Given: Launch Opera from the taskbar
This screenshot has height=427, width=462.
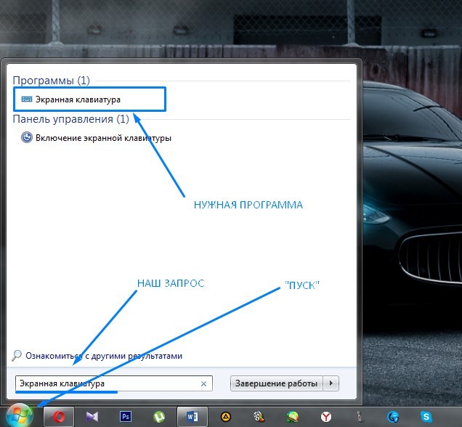Looking at the screenshot, I should pos(59,417).
